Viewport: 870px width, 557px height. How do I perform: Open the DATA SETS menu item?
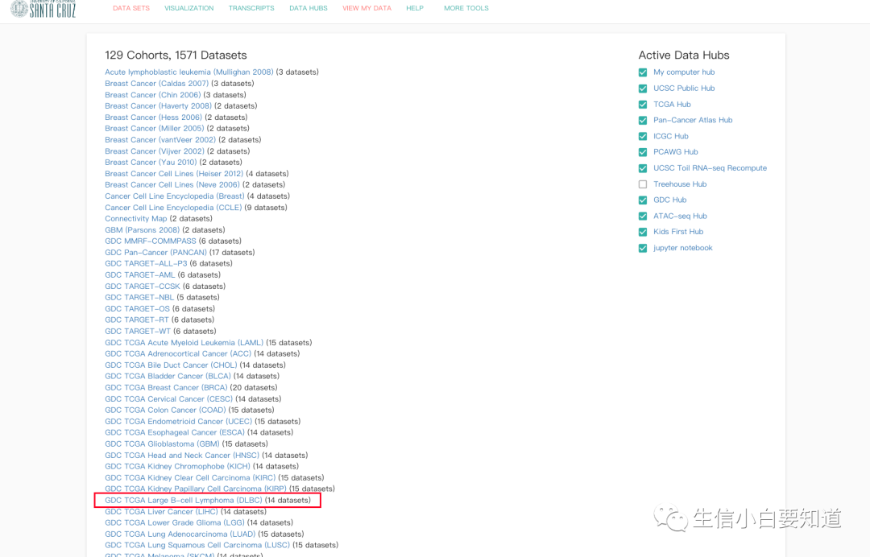(131, 8)
